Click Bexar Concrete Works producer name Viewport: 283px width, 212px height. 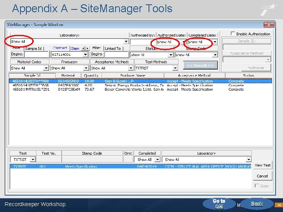pos(134,90)
